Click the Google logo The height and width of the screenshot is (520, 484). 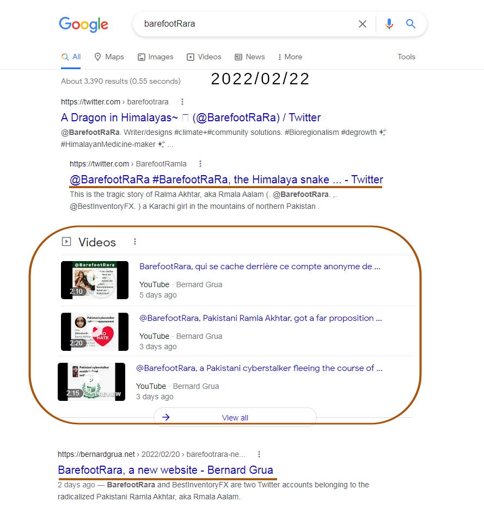[x=83, y=24]
